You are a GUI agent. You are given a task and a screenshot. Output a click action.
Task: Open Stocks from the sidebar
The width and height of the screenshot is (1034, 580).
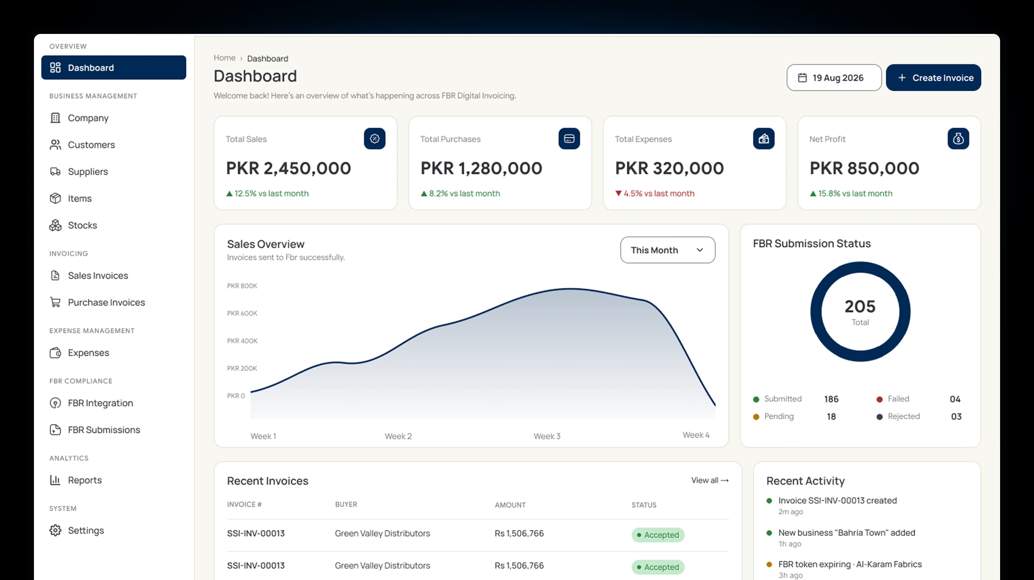coord(114,225)
